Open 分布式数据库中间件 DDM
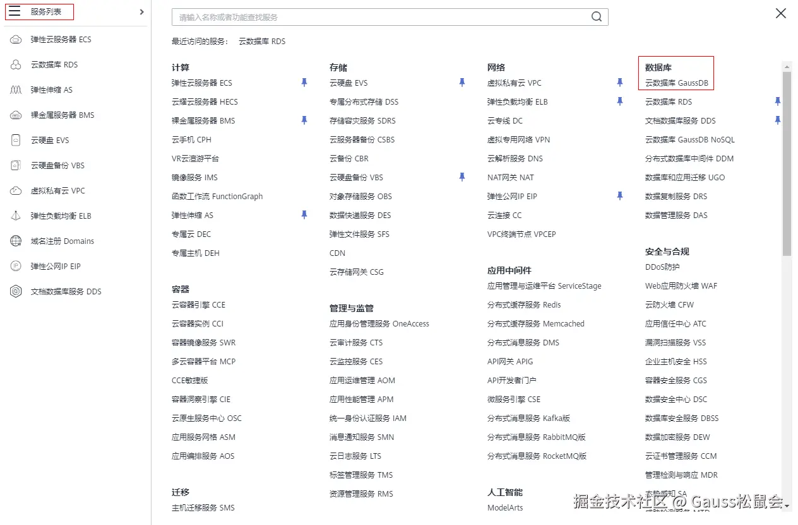The height and width of the screenshot is (525, 798). [x=689, y=159]
